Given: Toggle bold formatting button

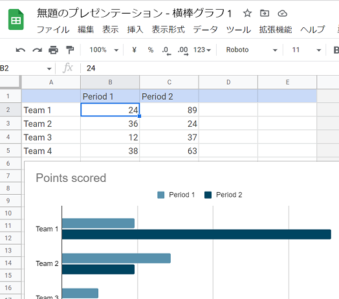Looking at the screenshot, I should pos(336,50).
